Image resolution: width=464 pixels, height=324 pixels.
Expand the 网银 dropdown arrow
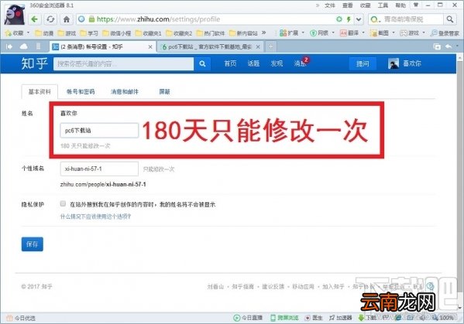[x=333, y=32]
